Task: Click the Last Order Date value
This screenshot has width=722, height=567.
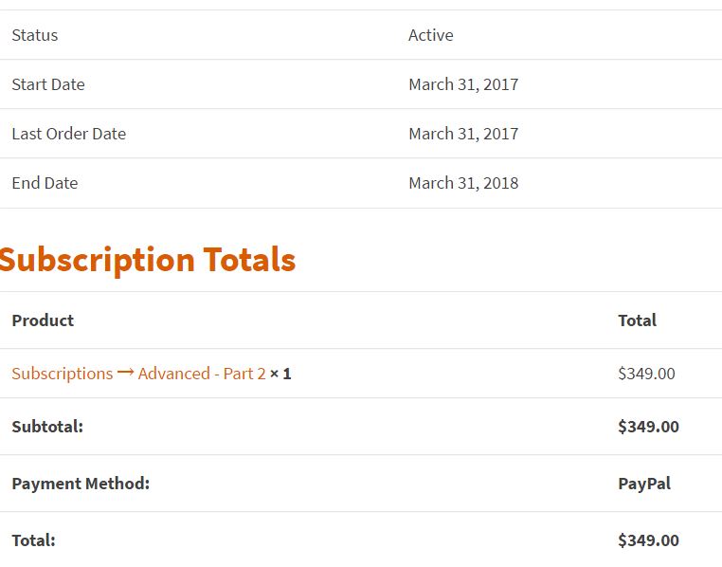Action: [463, 134]
